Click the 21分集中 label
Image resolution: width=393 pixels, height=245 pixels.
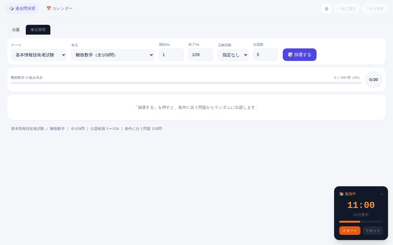(x=361, y=215)
